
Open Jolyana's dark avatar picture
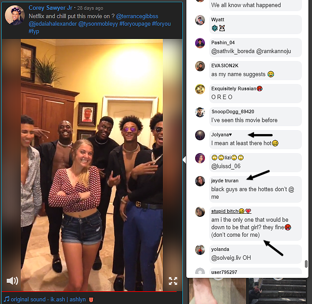pos(200,135)
